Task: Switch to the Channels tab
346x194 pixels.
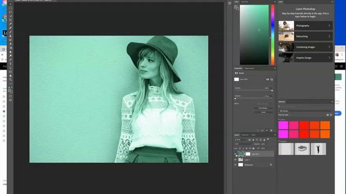Action: point(245,135)
